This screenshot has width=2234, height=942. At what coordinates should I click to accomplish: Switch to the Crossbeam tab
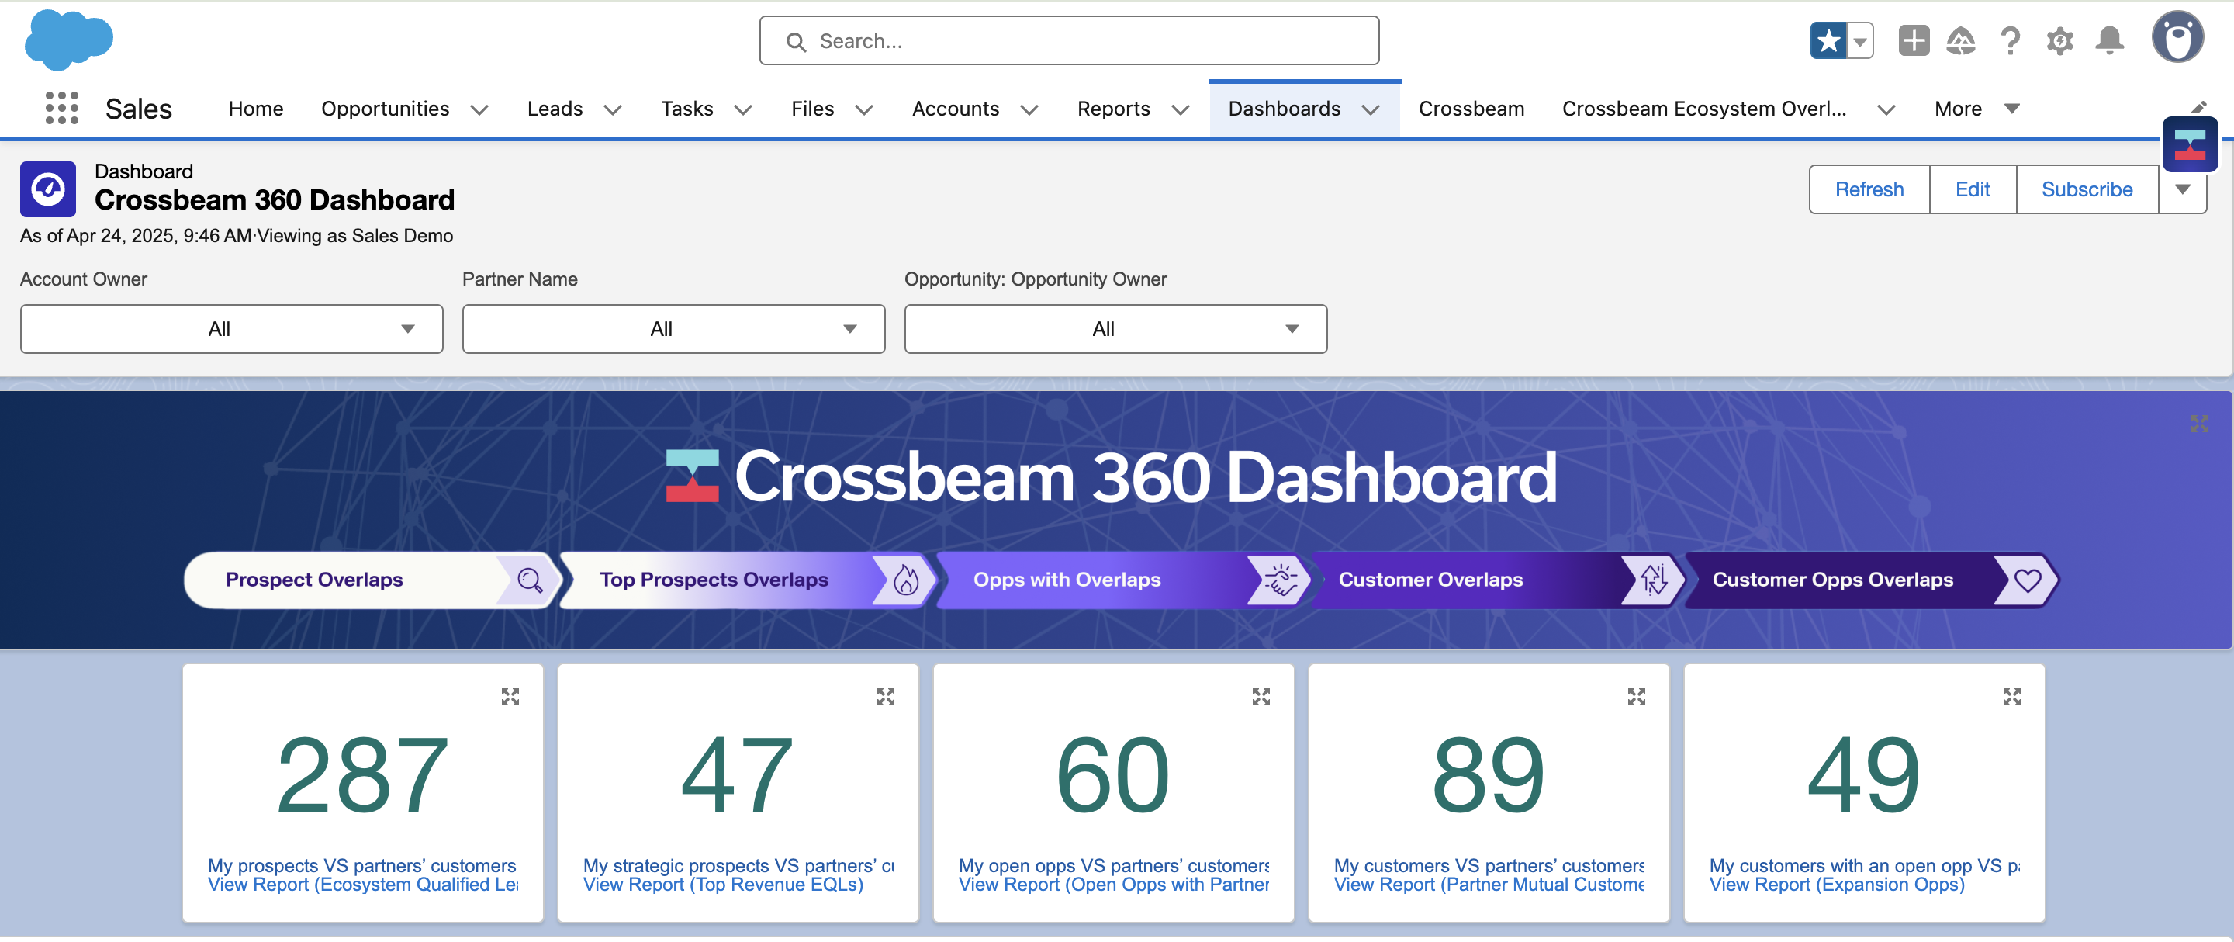[1471, 109]
